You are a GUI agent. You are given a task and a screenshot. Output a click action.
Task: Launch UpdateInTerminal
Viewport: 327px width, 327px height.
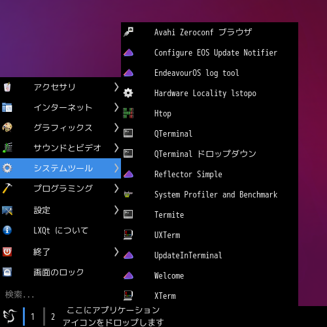209,255
